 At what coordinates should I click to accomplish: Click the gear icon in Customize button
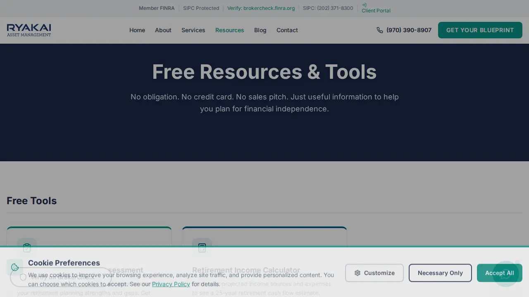[357, 273]
